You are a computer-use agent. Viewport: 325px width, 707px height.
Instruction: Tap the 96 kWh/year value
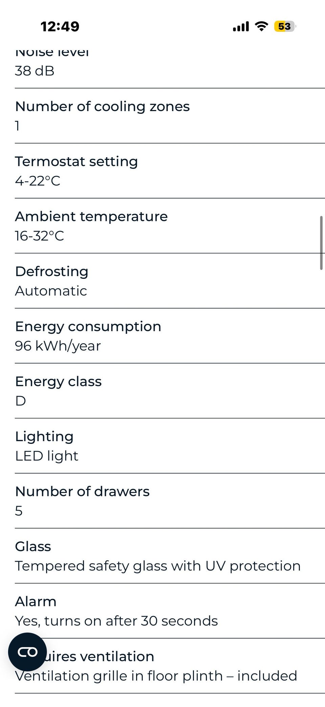tap(58, 346)
